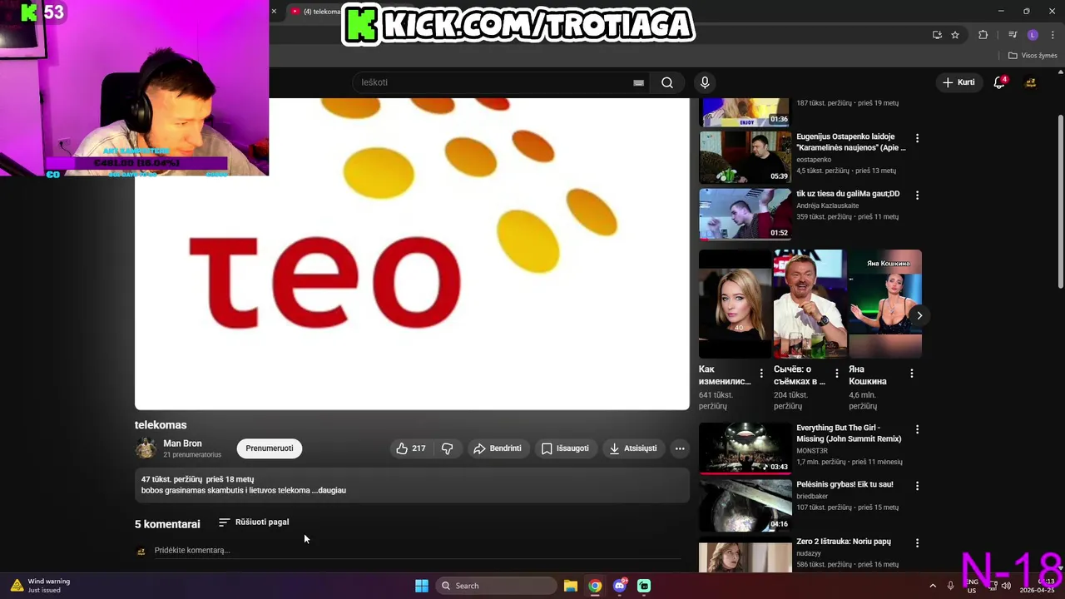This screenshot has height=599, width=1065.
Task: Click the teo video player area
Action: pos(412,254)
